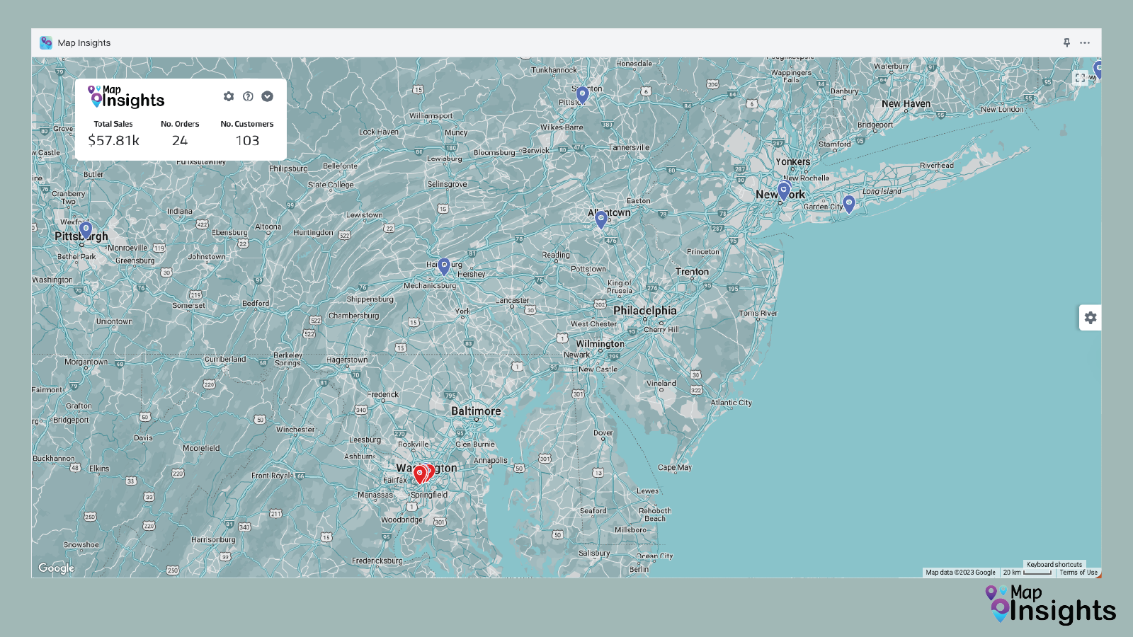The width and height of the screenshot is (1133, 637).
Task: Select the blue marker at Harrisburg
Action: click(444, 266)
